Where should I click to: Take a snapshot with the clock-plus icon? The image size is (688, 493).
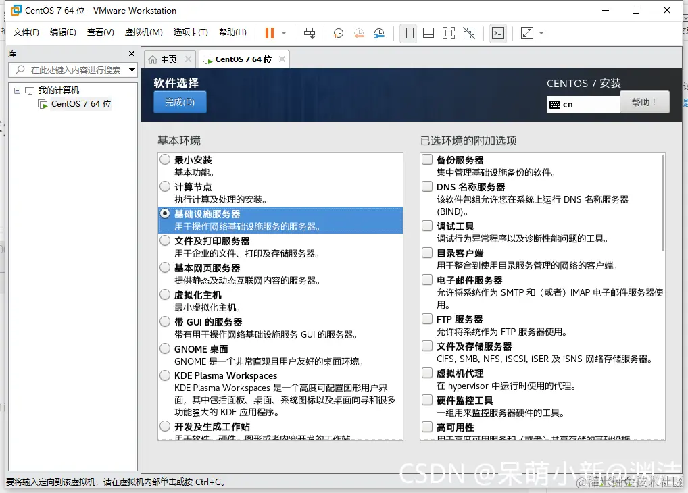(339, 33)
